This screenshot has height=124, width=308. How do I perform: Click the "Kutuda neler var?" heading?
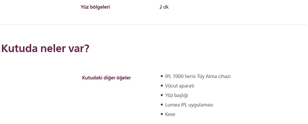click(x=45, y=48)
